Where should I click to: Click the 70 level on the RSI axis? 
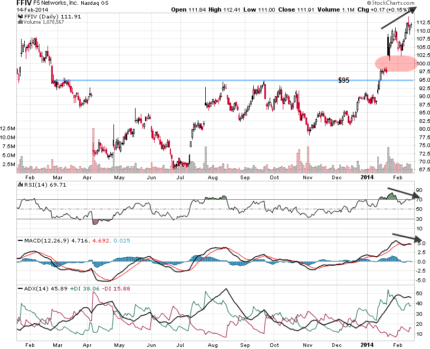coord(419,200)
